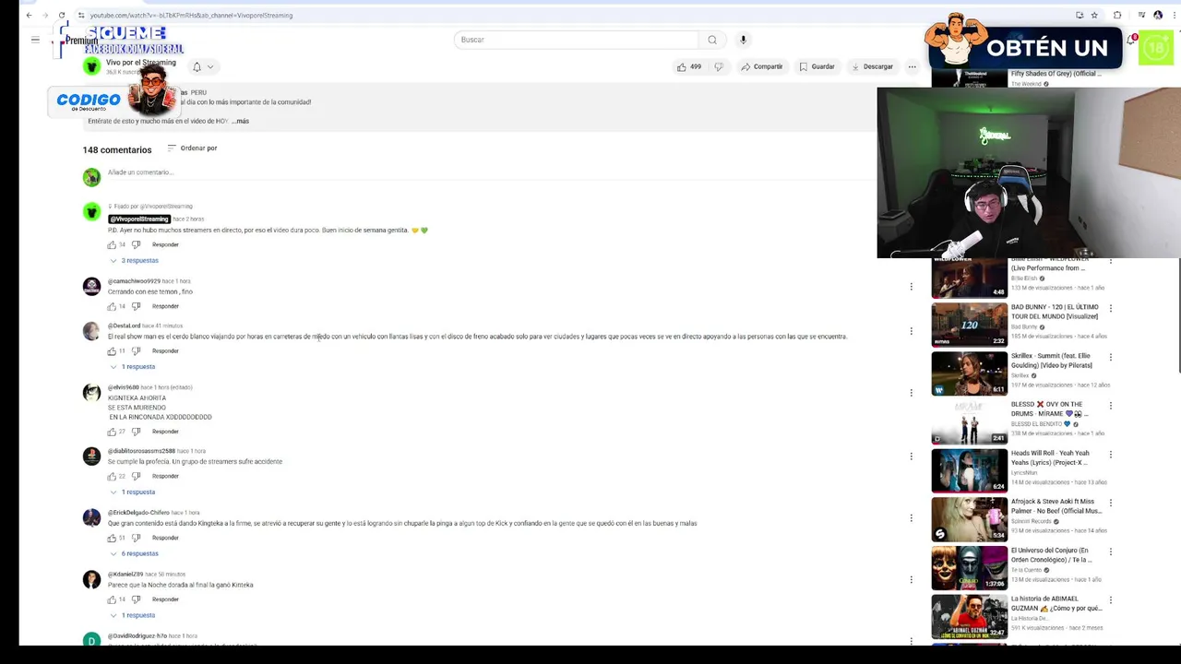Like the pinned VivoporelStreaming comment
The width and height of the screenshot is (1181, 664).
pos(112,244)
